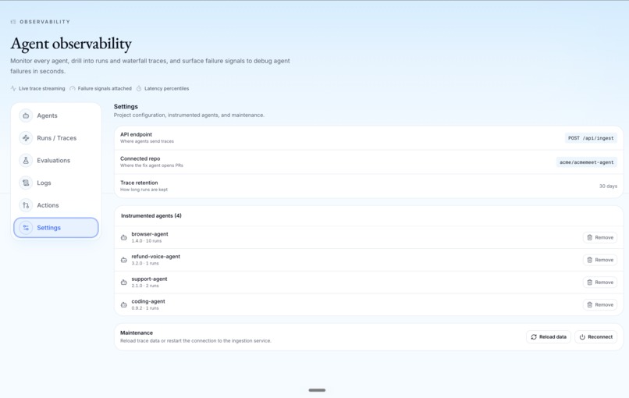Click the Latency percentiles label
This screenshot has width=629, height=398.
coord(166,88)
